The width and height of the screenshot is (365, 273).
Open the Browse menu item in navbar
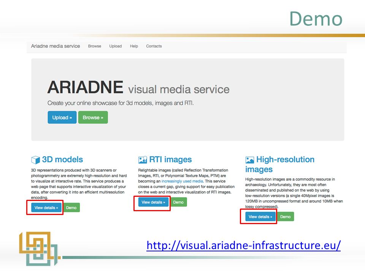(95, 46)
